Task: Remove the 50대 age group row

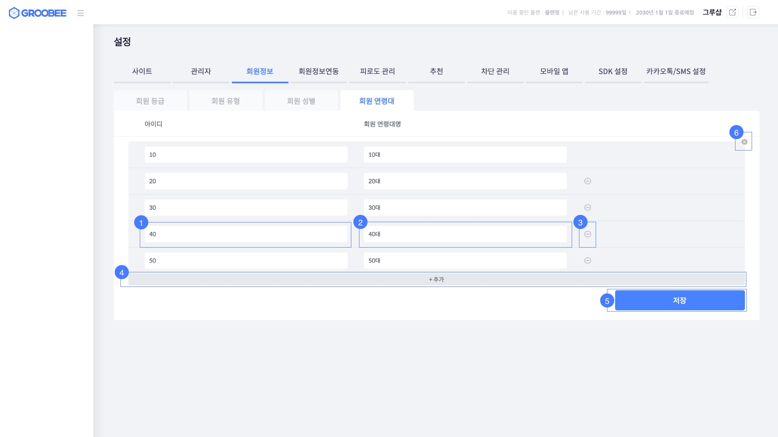Action: tap(588, 261)
